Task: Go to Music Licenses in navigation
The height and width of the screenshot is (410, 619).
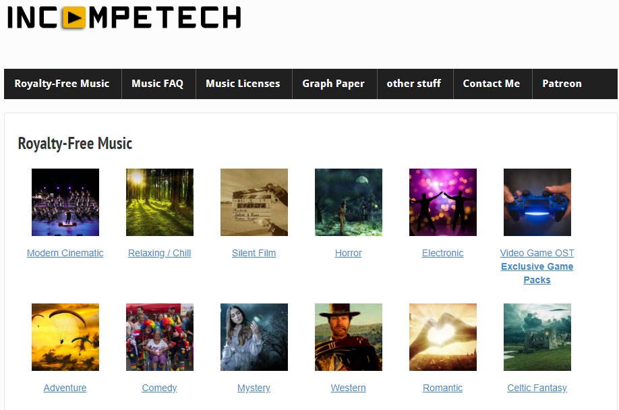Action: 243,84
